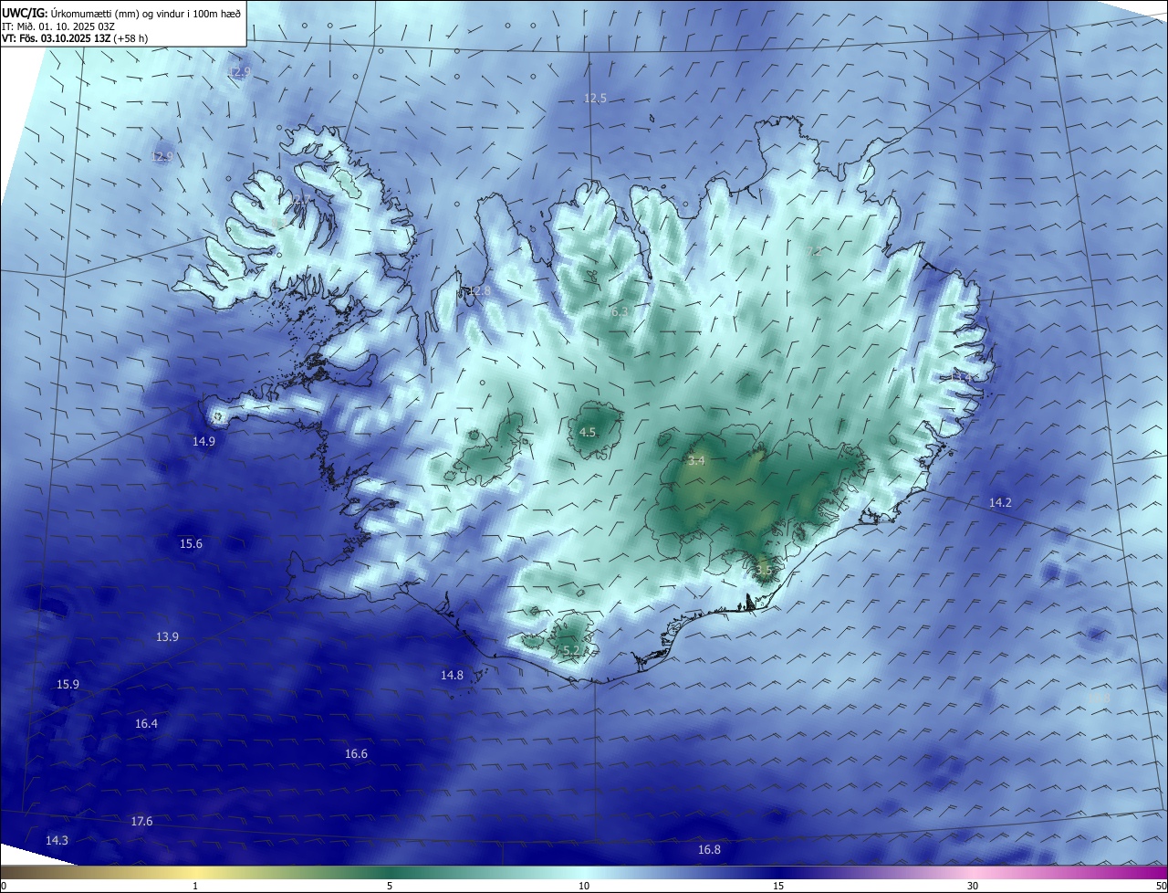Click the color scale tick label 5

click(x=390, y=886)
